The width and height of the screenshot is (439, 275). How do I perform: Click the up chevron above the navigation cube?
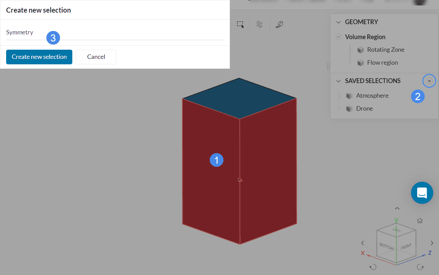tap(397, 208)
